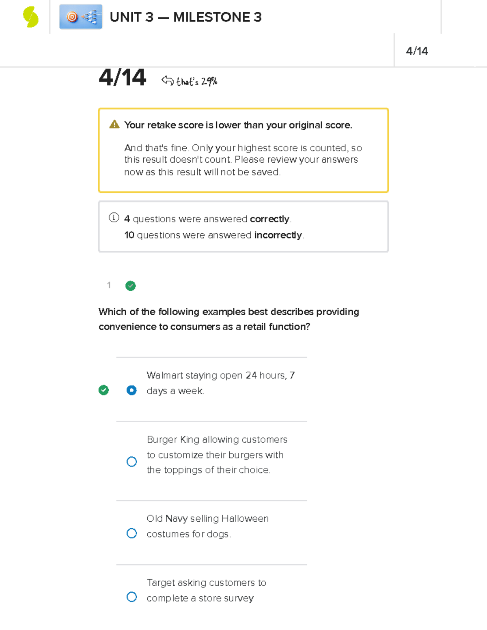Click the Target store survey answer text
This screenshot has height=630, width=487.
click(206, 590)
